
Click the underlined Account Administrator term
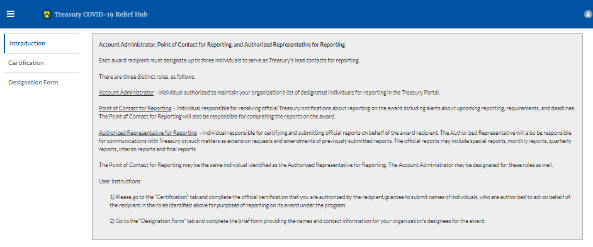click(x=127, y=93)
